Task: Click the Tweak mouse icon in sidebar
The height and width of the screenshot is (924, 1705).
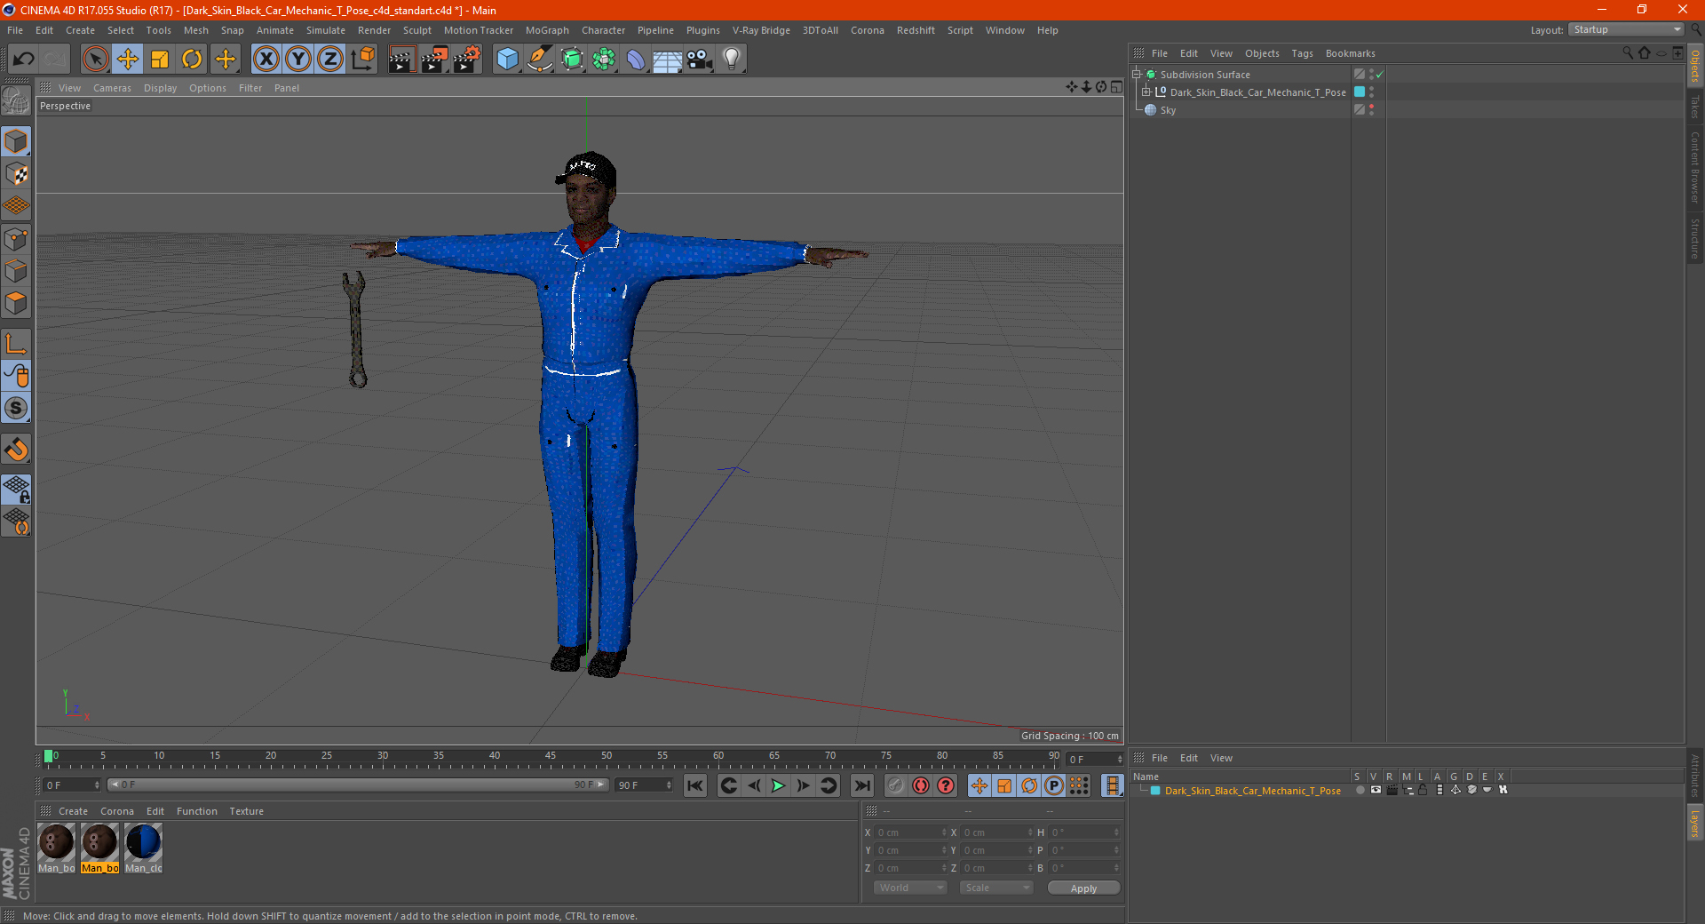Action: pos(16,376)
